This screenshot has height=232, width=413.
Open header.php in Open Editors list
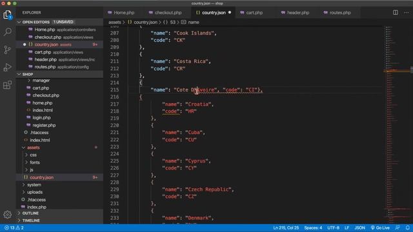59,59
